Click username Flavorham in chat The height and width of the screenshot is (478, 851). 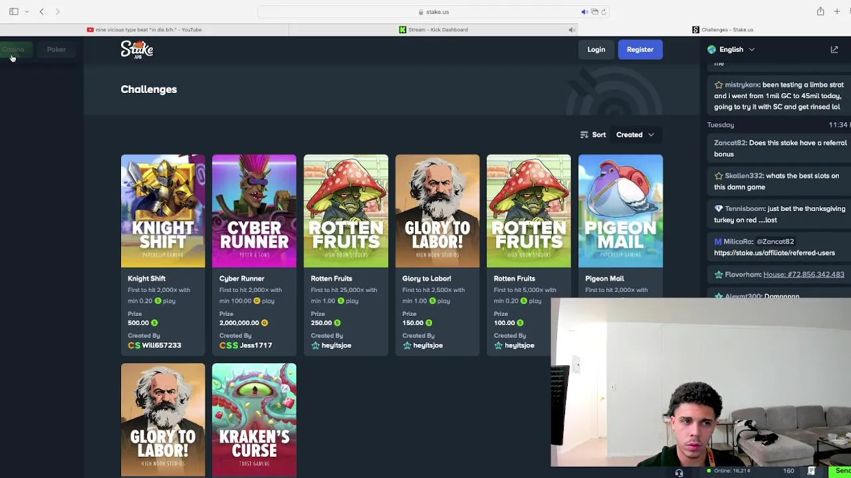click(743, 274)
